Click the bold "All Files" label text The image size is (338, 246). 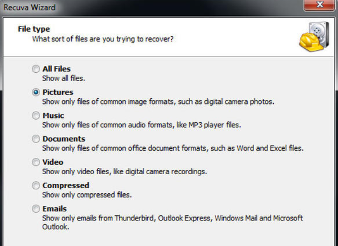56,69
